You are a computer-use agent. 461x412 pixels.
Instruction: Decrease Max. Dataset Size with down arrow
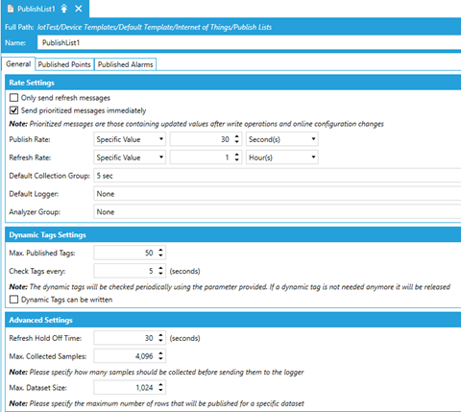coord(160,391)
